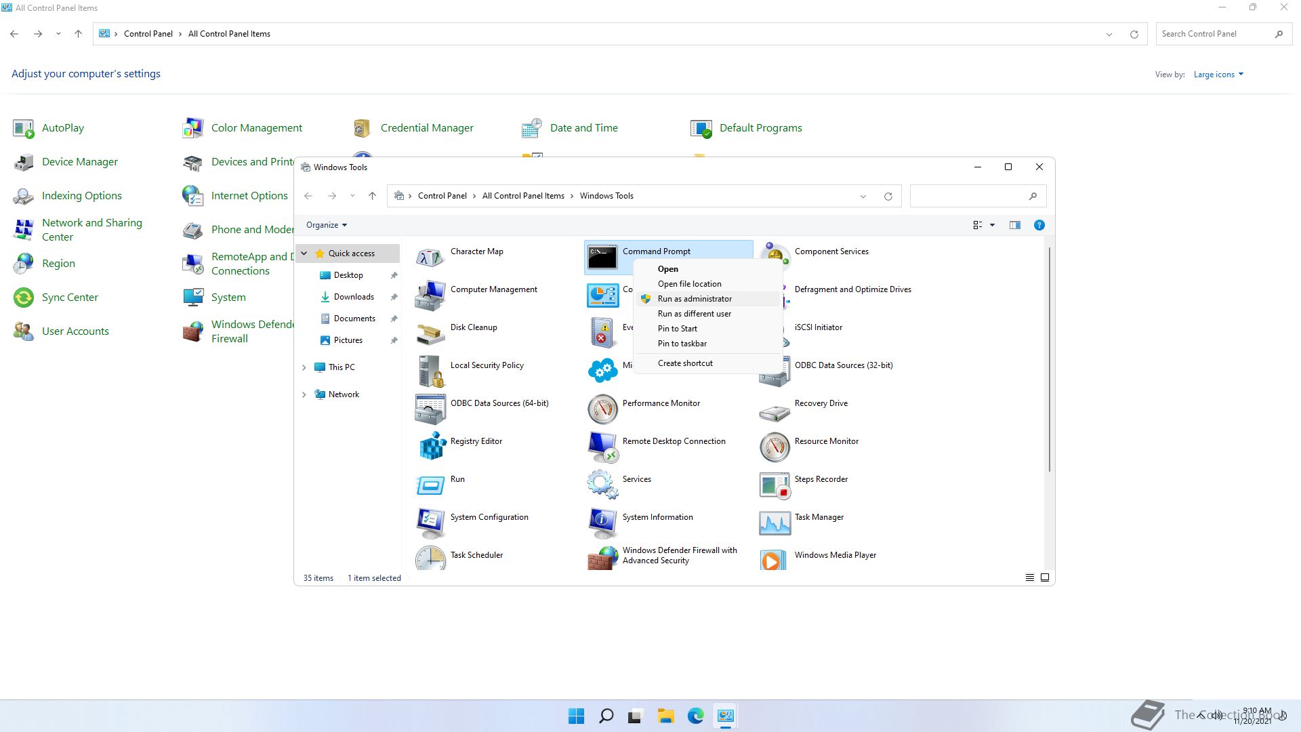
Task: Collapse the Quick access tree node
Action: 304,253
